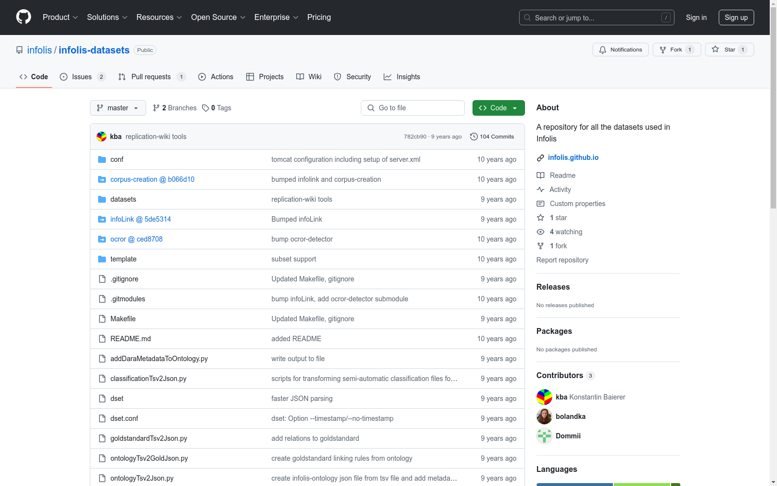Expand the Solutions menu
The height and width of the screenshot is (486, 777).
107,17
